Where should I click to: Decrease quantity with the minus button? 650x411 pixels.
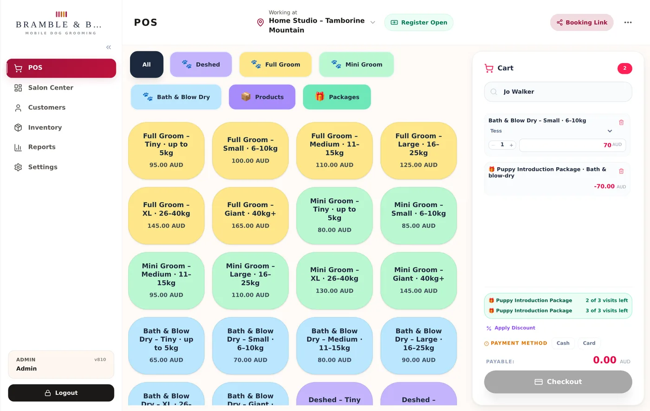tap(493, 145)
